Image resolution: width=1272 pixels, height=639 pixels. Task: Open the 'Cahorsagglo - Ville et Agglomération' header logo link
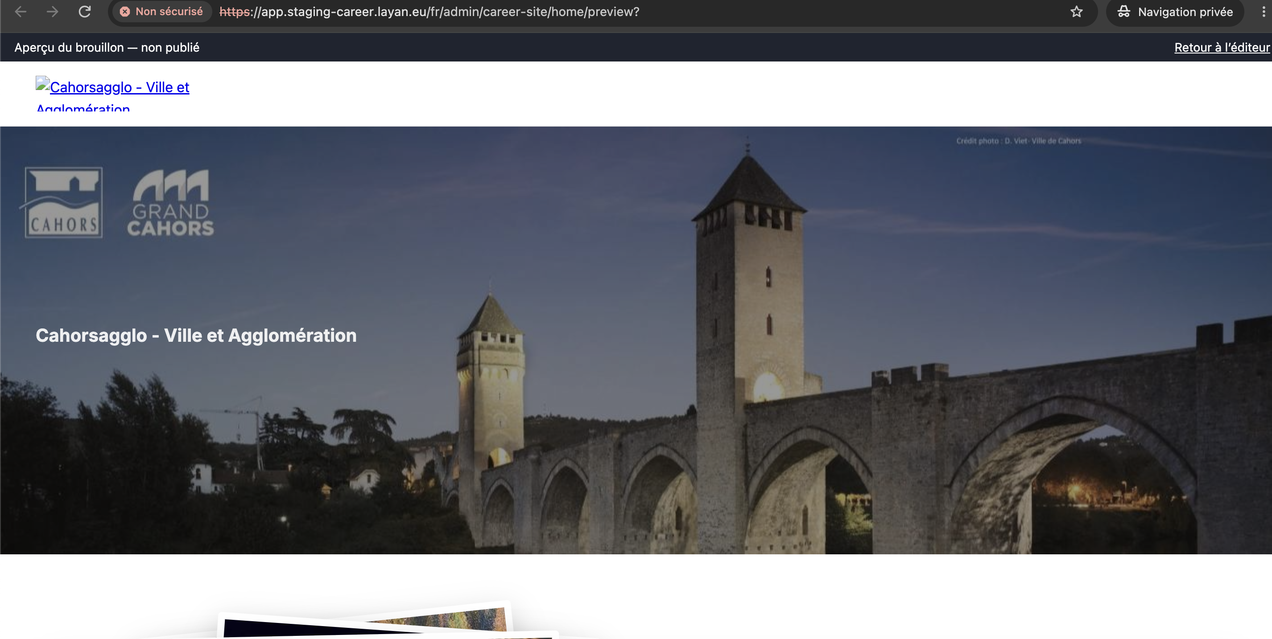[x=112, y=94]
